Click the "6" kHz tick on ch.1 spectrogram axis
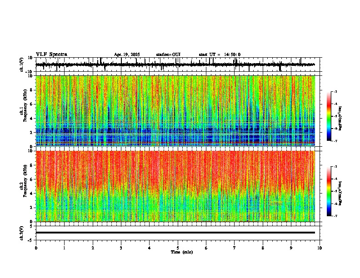This screenshot has width=360, height=278. pos(32,104)
